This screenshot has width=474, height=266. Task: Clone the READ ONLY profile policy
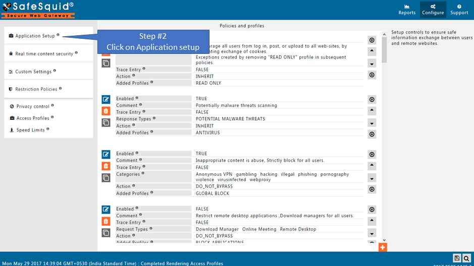pos(106,63)
